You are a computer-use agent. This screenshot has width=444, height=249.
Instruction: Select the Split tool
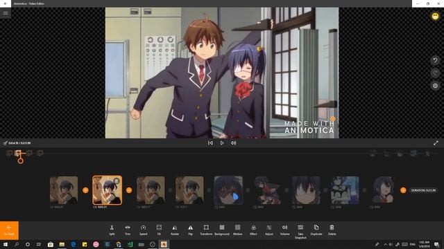coord(112,230)
